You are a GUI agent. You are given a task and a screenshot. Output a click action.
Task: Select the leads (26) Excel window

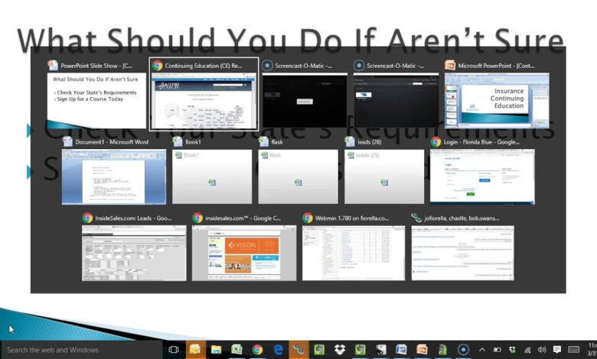(x=384, y=176)
